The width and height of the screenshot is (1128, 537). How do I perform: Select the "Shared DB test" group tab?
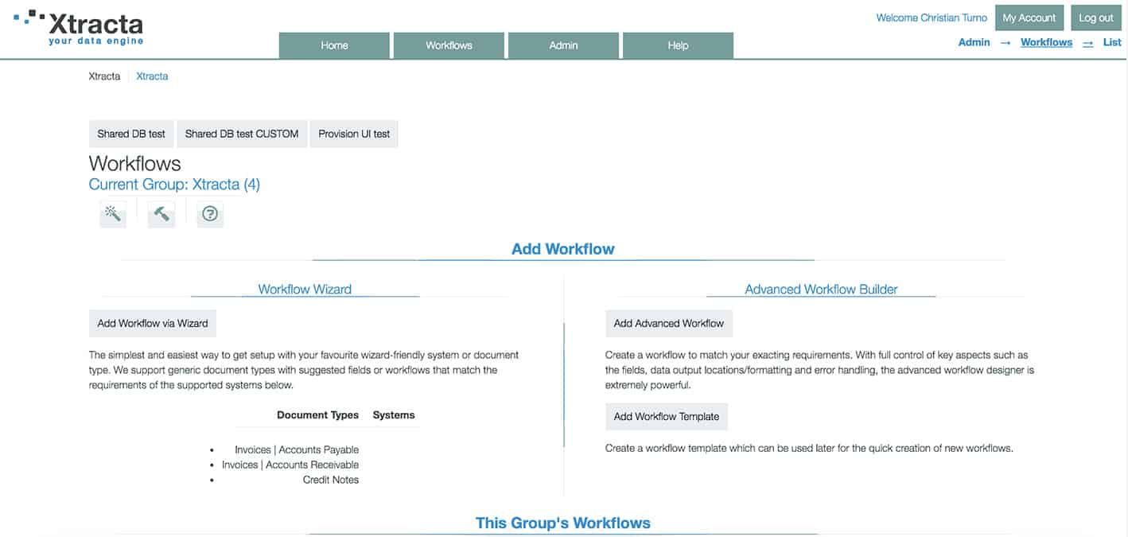(x=130, y=134)
